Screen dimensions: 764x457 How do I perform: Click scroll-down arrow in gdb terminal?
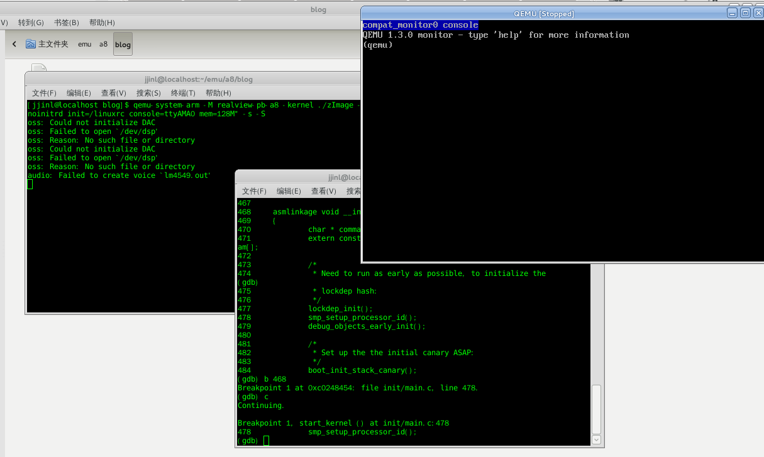[x=596, y=440]
